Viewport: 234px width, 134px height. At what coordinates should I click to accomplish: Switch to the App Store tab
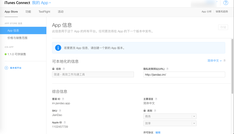click(11, 12)
